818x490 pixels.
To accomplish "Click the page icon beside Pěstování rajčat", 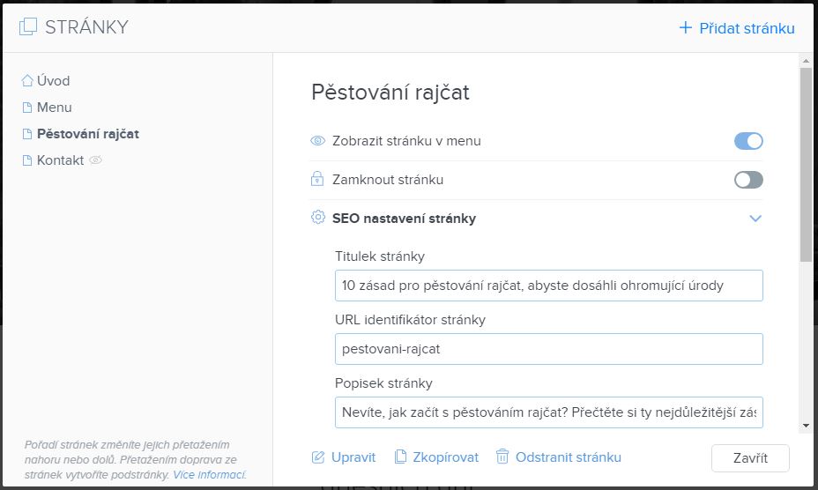I will [x=27, y=134].
